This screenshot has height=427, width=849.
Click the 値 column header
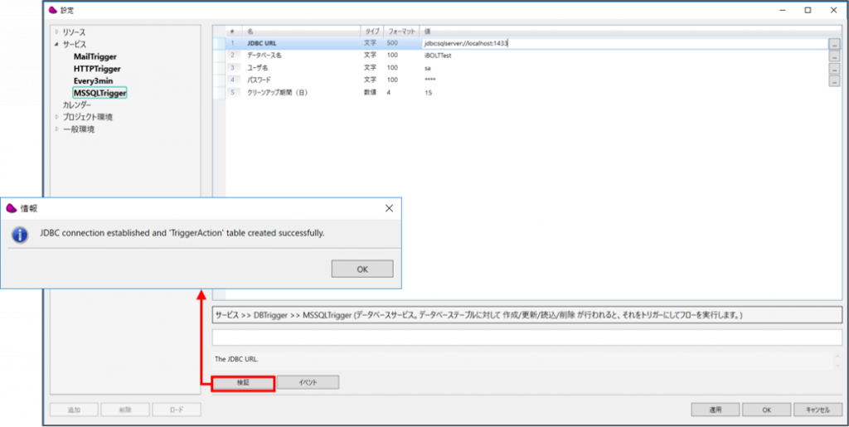click(x=622, y=31)
